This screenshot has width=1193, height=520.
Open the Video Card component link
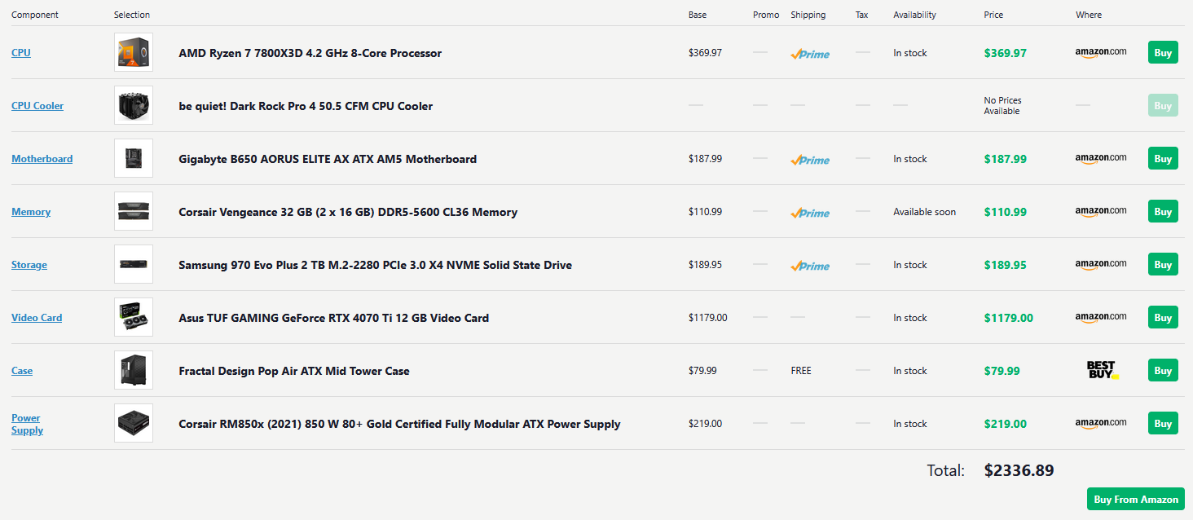[x=37, y=318]
